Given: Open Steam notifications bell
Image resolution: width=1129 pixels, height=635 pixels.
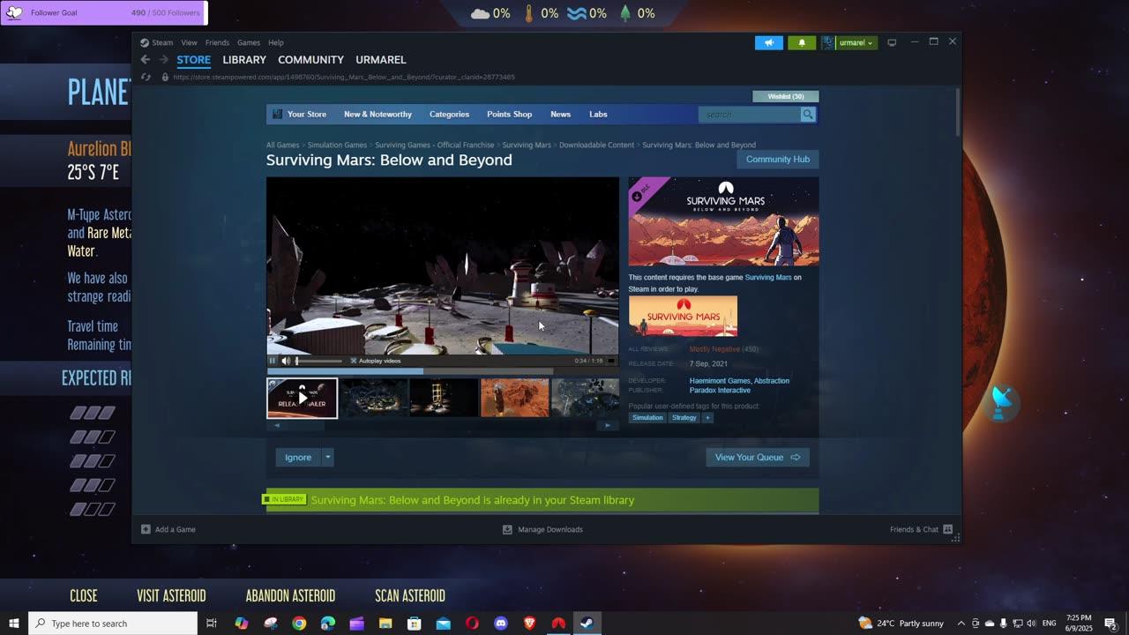Looking at the screenshot, I should click(802, 42).
